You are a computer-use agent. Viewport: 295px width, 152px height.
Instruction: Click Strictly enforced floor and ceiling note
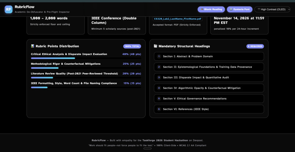pos(50,24)
